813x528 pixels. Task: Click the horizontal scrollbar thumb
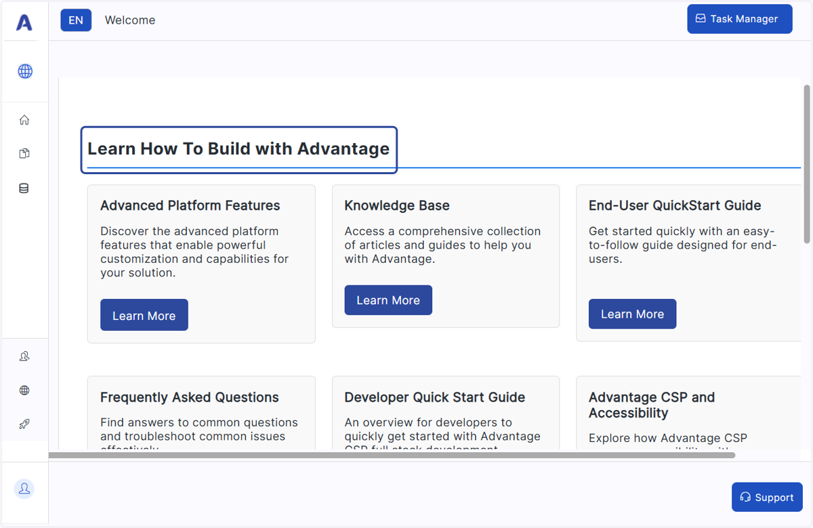click(x=392, y=455)
